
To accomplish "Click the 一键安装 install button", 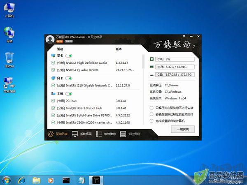I will (183, 129).
